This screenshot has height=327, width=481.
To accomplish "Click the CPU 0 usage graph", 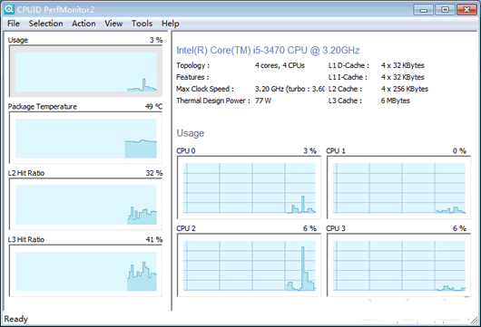I will pos(249,188).
